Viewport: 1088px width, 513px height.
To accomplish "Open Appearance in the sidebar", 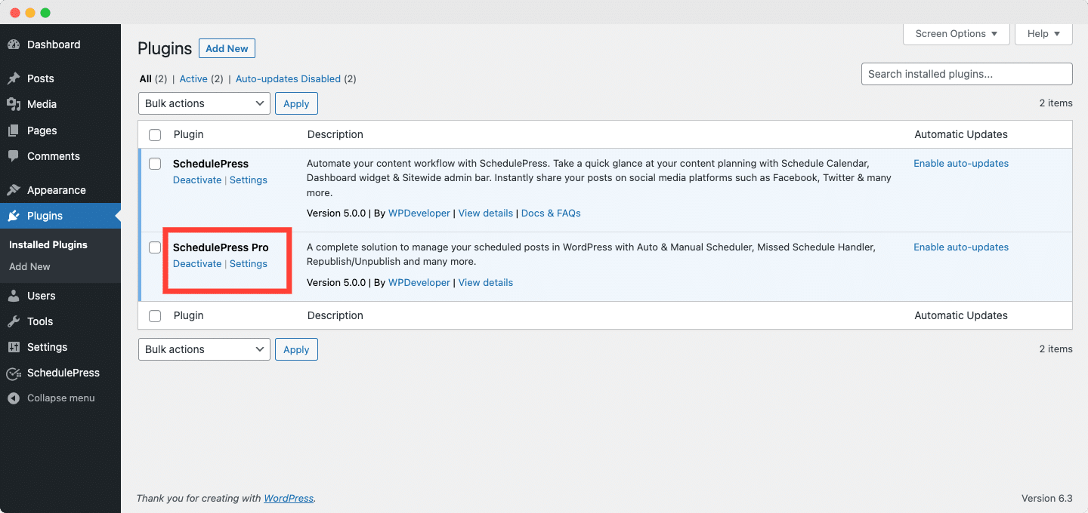I will 57,190.
